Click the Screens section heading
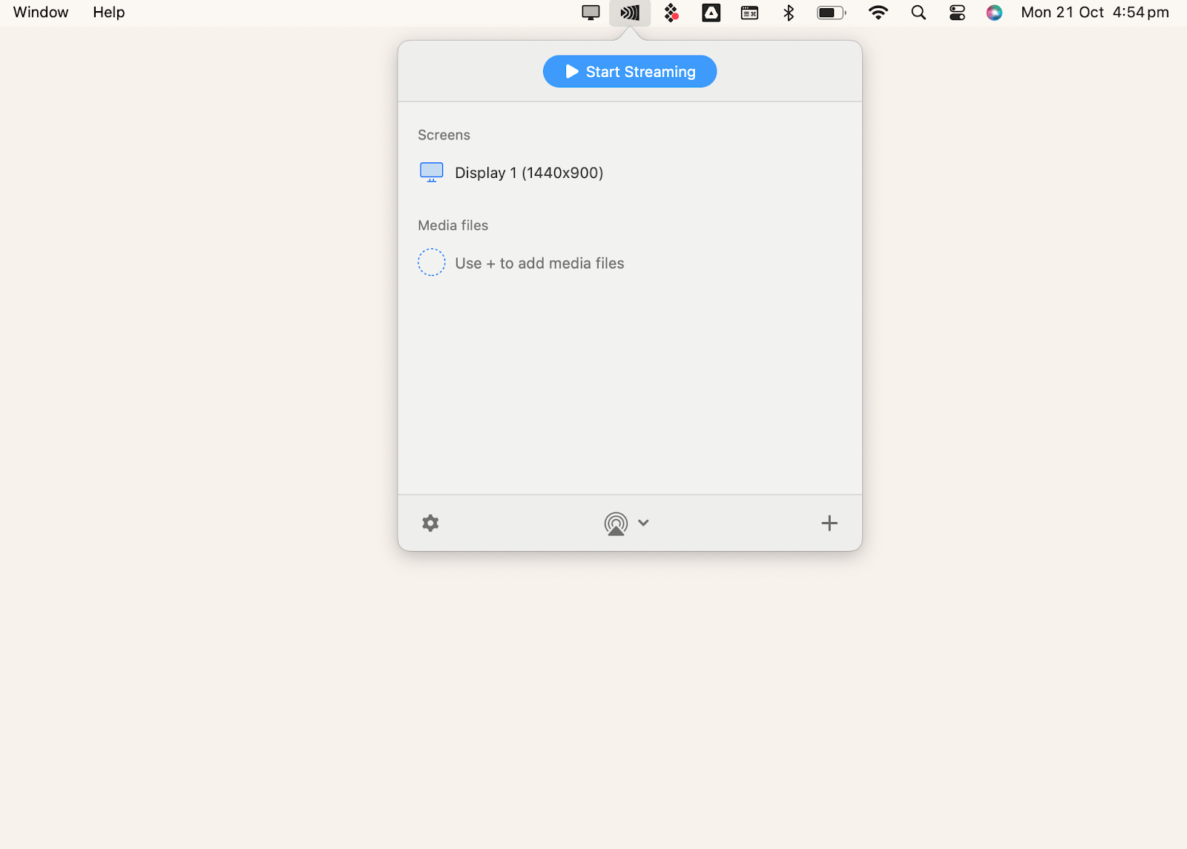 444,135
